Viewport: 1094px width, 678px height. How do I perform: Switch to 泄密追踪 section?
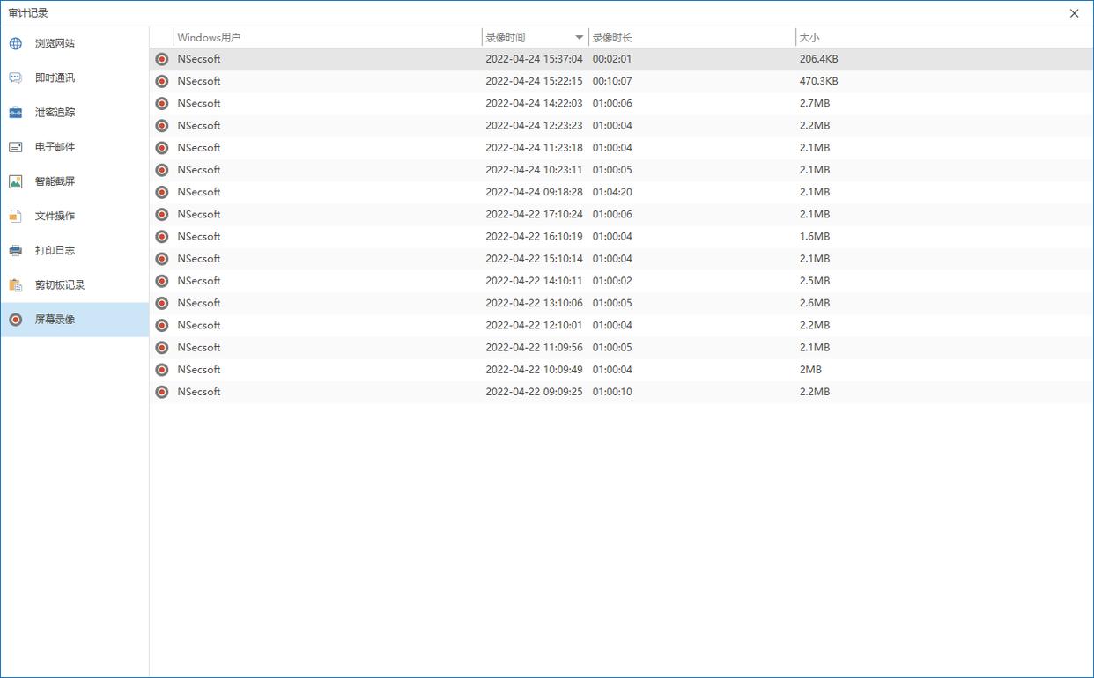click(55, 113)
